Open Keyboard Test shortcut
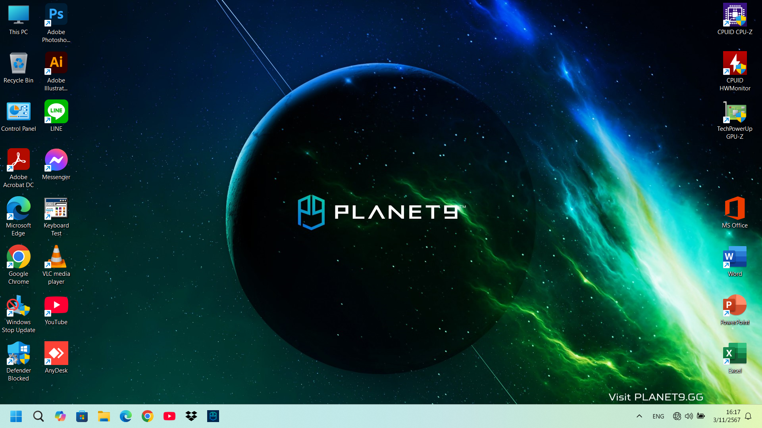 (56, 216)
